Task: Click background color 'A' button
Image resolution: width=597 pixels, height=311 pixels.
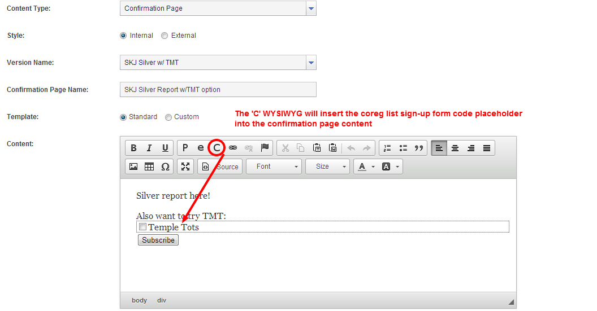Action: [386, 167]
